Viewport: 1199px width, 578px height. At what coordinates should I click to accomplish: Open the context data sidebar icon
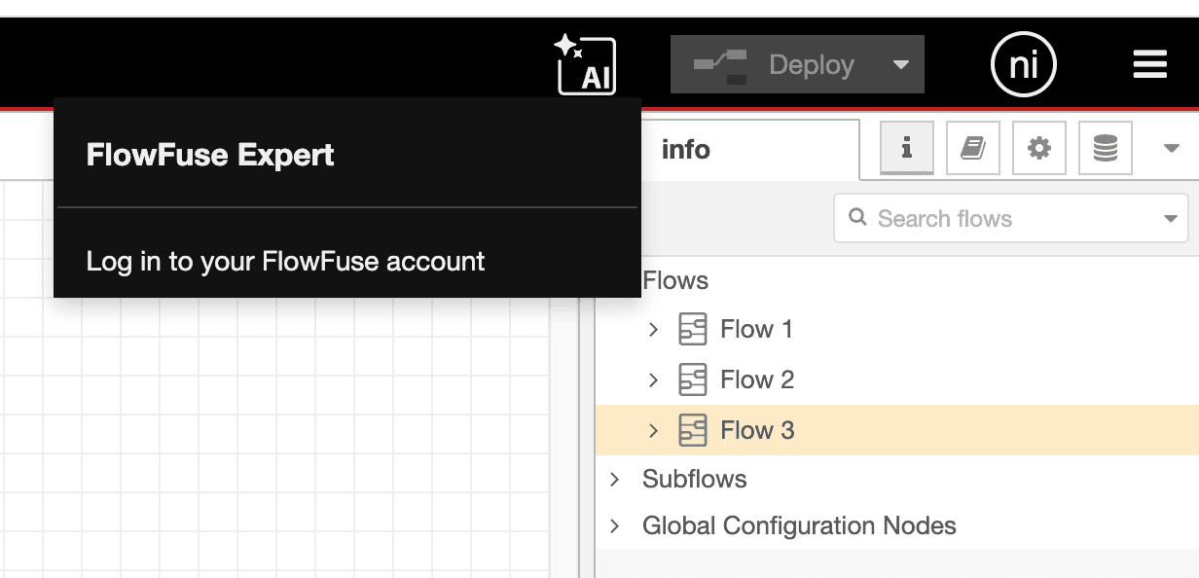1106,148
